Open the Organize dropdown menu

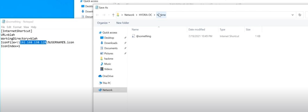point(103,23)
